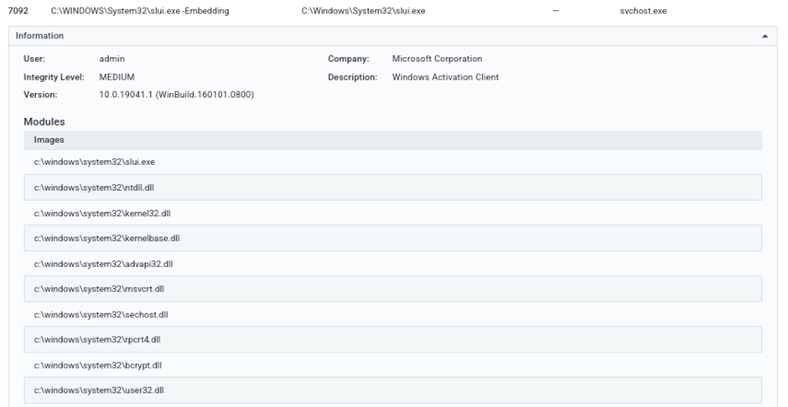Viewport: 788px width, 407px height.
Task: Choose the rpcrt4.dll module row
Action: click(x=97, y=340)
